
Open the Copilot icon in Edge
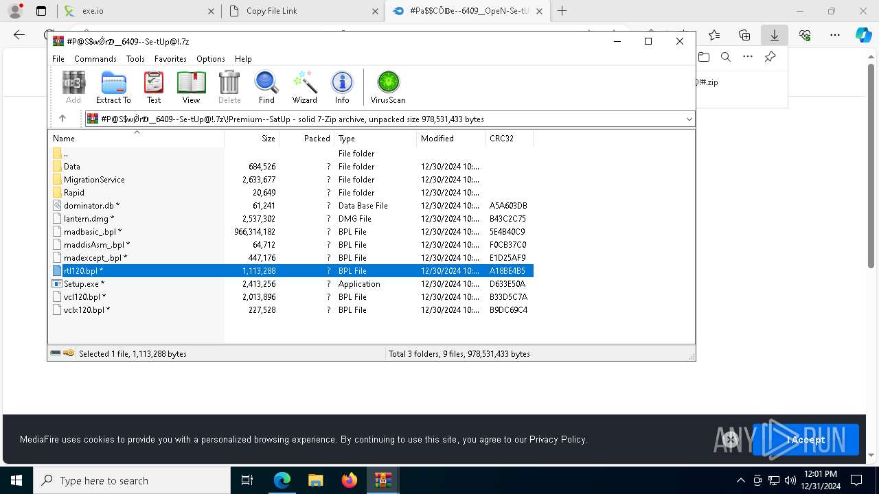(864, 35)
